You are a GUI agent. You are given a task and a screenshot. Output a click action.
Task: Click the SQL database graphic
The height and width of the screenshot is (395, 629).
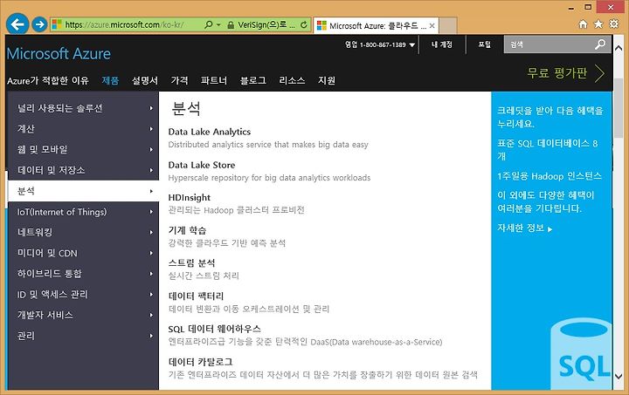coord(582,354)
